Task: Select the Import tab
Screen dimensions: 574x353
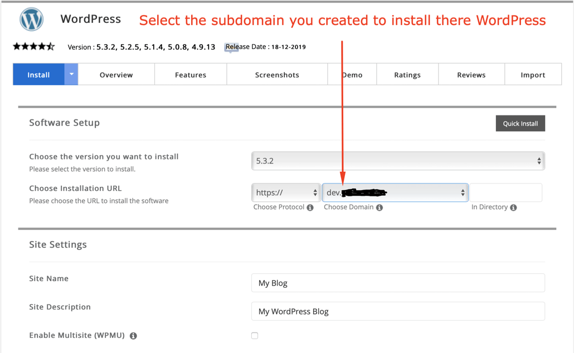Action: tap(533, 75)
